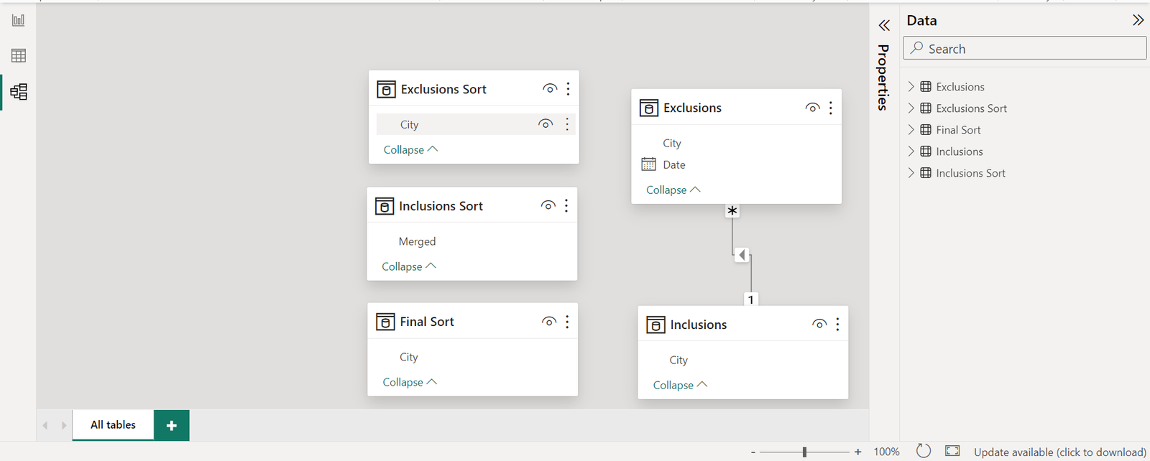Click Exclusions table header icon
1150x461 pixels.
[x=649, y=108]
